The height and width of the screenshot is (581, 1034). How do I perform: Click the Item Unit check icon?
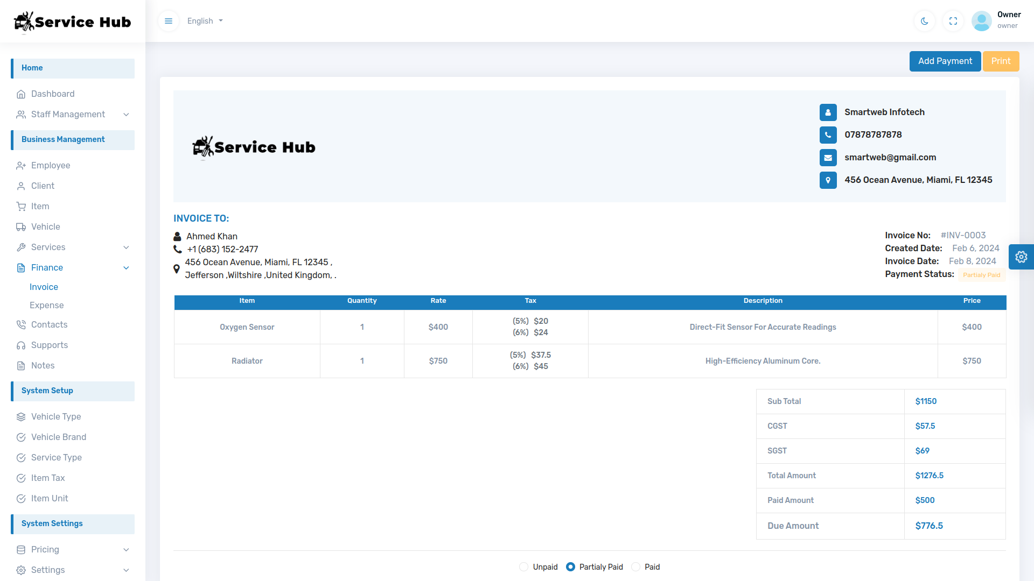(21, 499)
